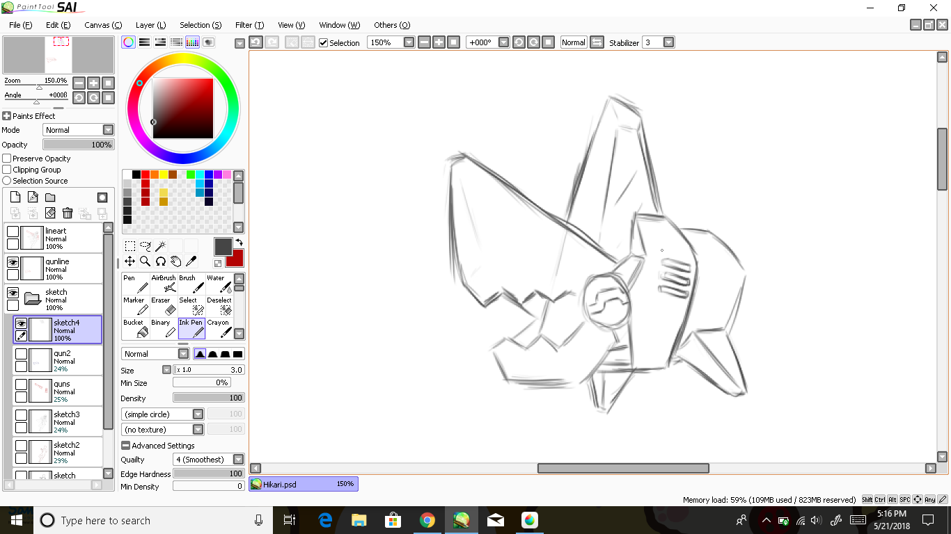Select the Marker tool
The image size is (951, 534).
pos(136,306)
